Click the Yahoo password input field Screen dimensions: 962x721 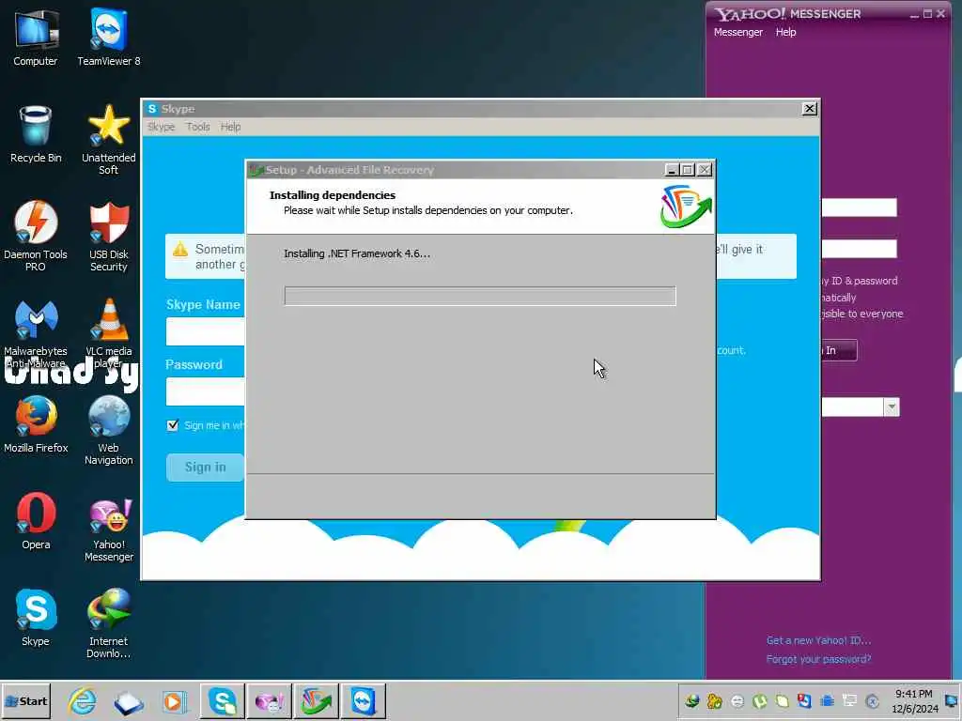pyautogui.click(x=859, y=249)
